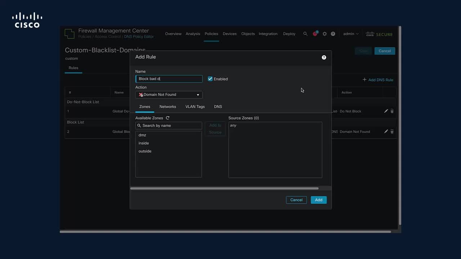This screenshot has width=461, height=259.
Task: Open the Analysis menu
Action: [193, 34]
